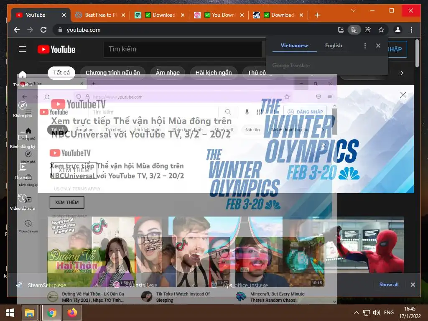Image resolution: width=428 pixels, height=321 pixels.
Task: Select the Âm nhạc chip in Chrome
Action: (x=168, y=73)
